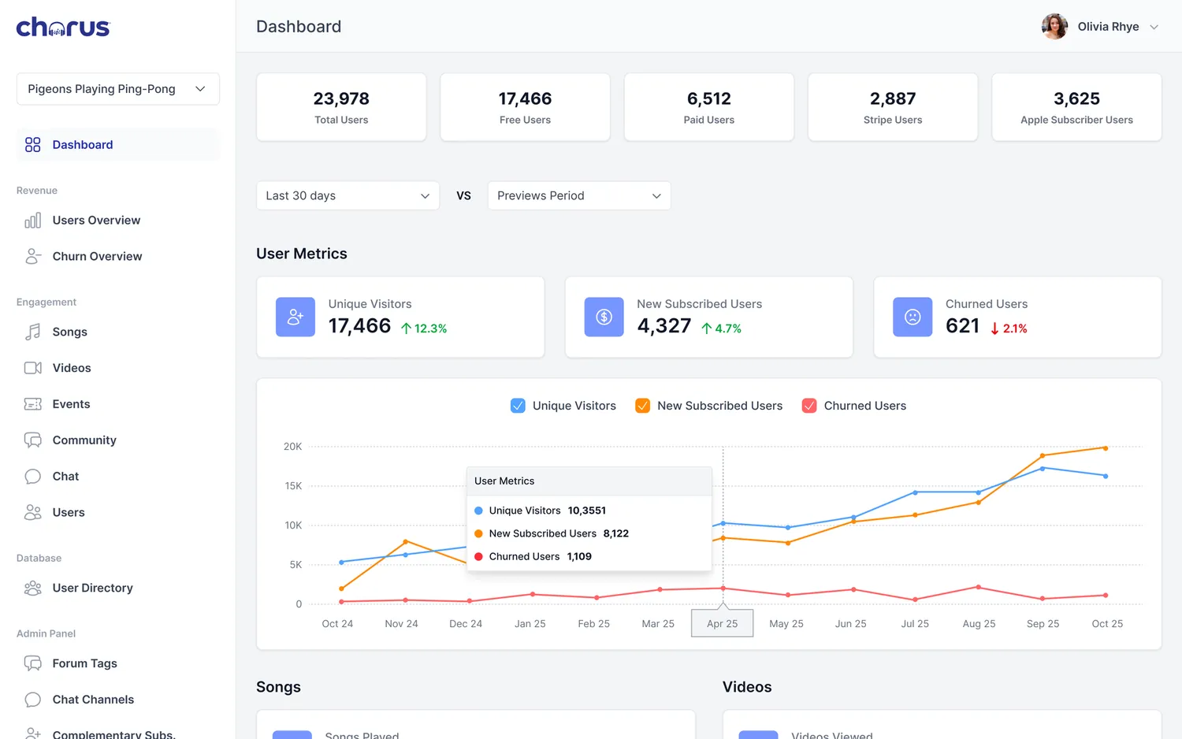Click the Unique Visitors add-user icon

[295, 317]
